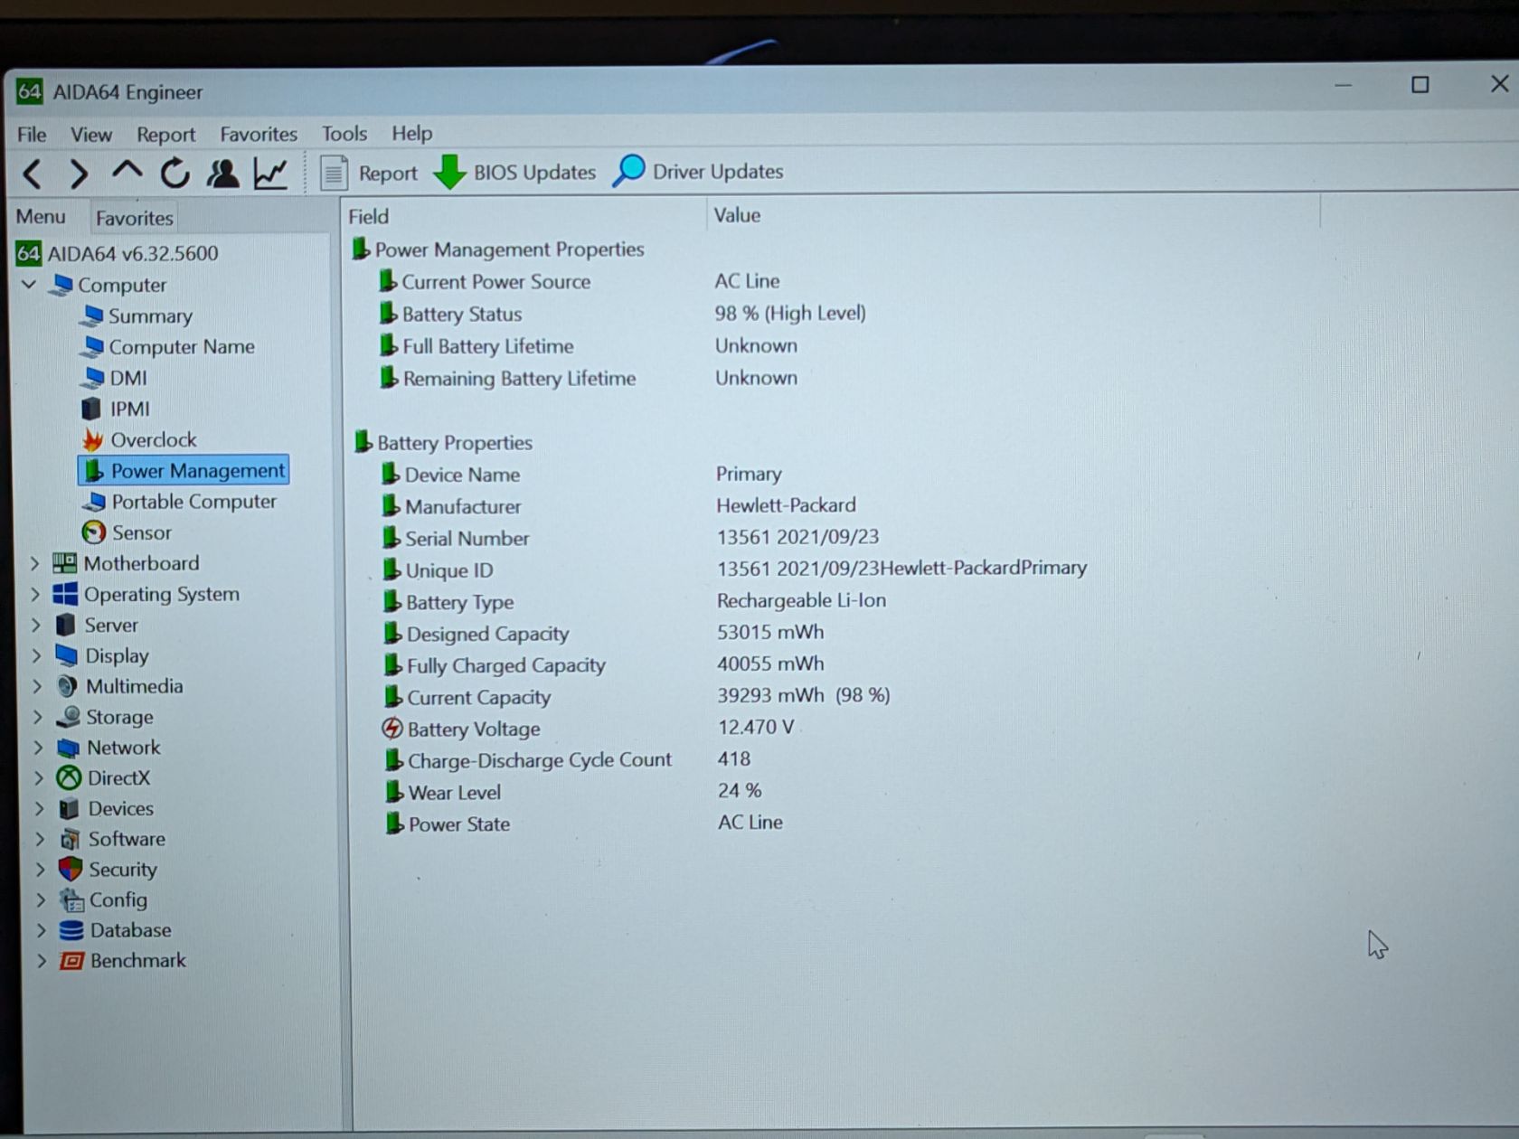Open the View menu

91,135
